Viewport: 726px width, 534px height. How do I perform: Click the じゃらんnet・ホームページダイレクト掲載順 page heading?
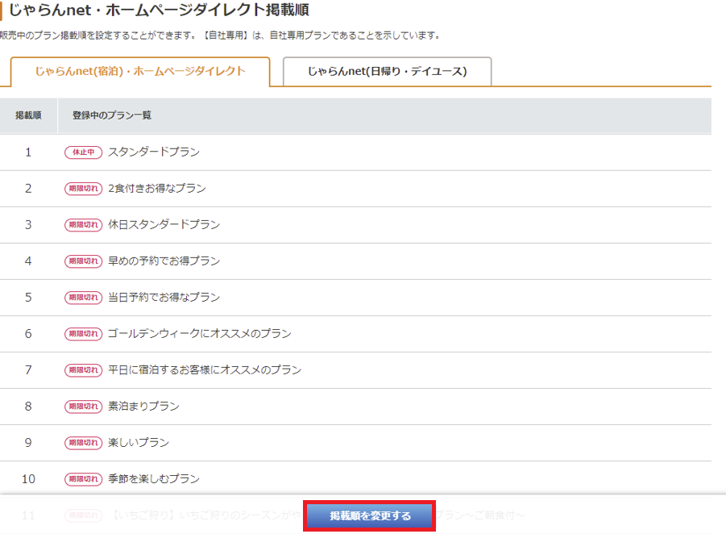tap(158, 10)
